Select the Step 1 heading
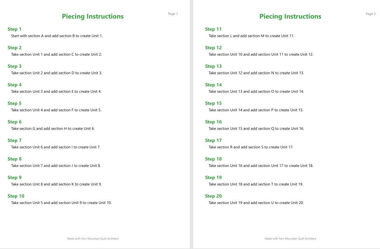 point(15,29)
